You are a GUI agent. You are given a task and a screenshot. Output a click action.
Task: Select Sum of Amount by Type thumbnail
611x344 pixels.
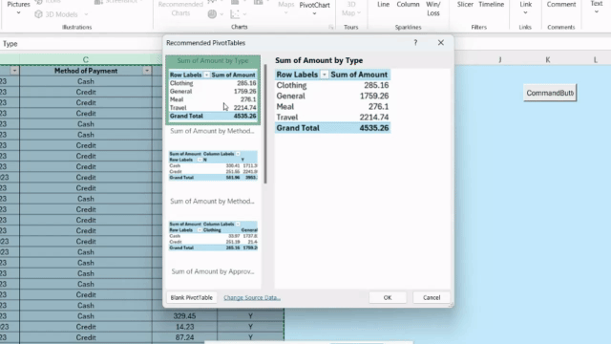[213, 90]
